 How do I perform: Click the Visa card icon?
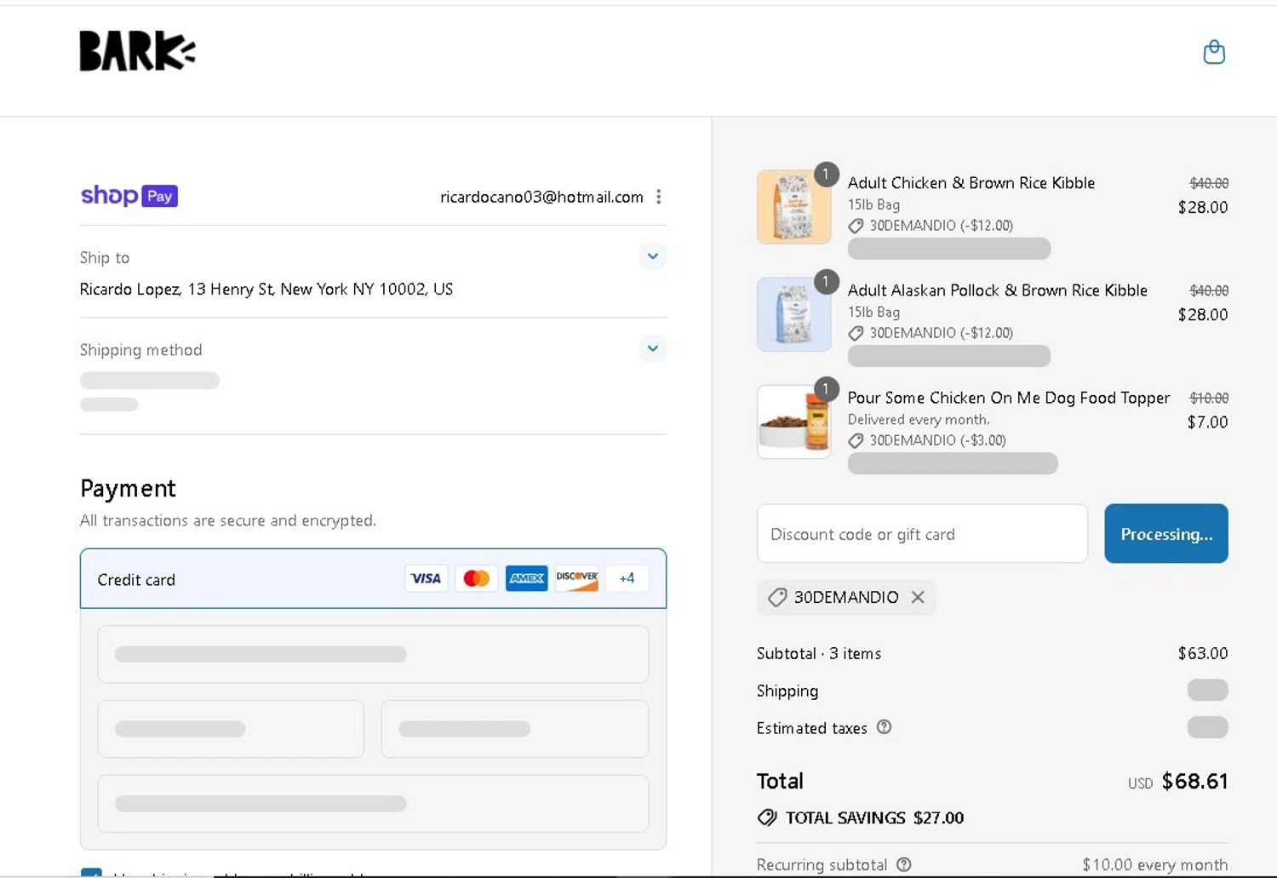(426, 578)
